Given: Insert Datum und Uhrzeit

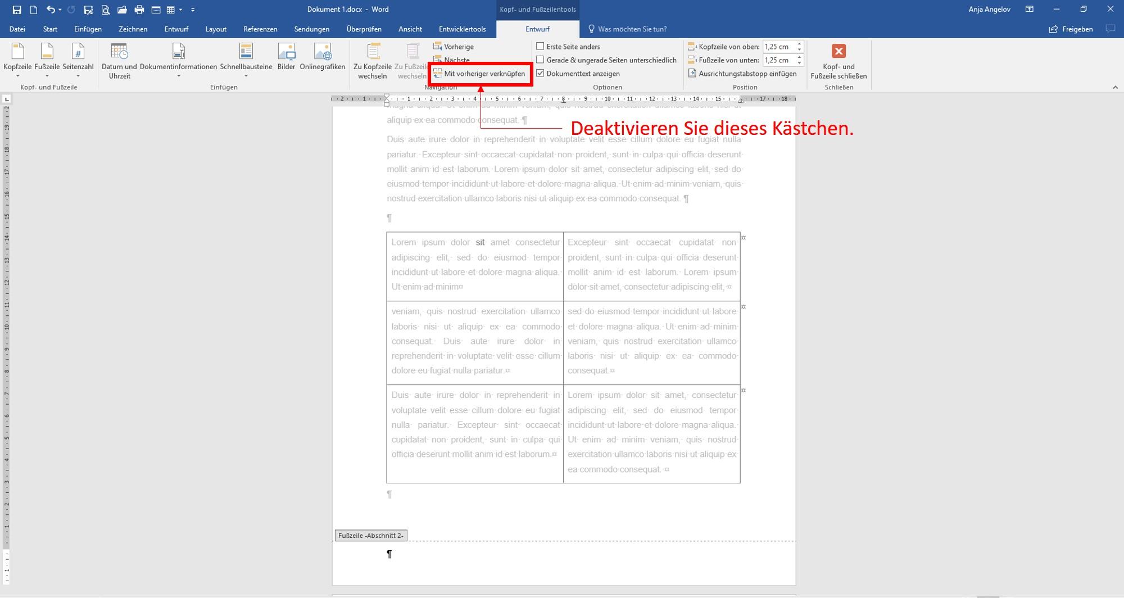Looking at the screenshot, I should point(119,61).
